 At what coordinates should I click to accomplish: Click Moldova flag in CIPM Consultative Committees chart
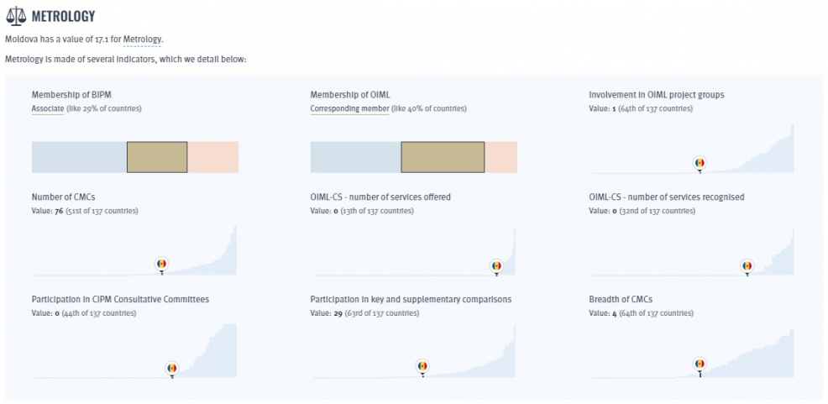click(x=171, y=368)
